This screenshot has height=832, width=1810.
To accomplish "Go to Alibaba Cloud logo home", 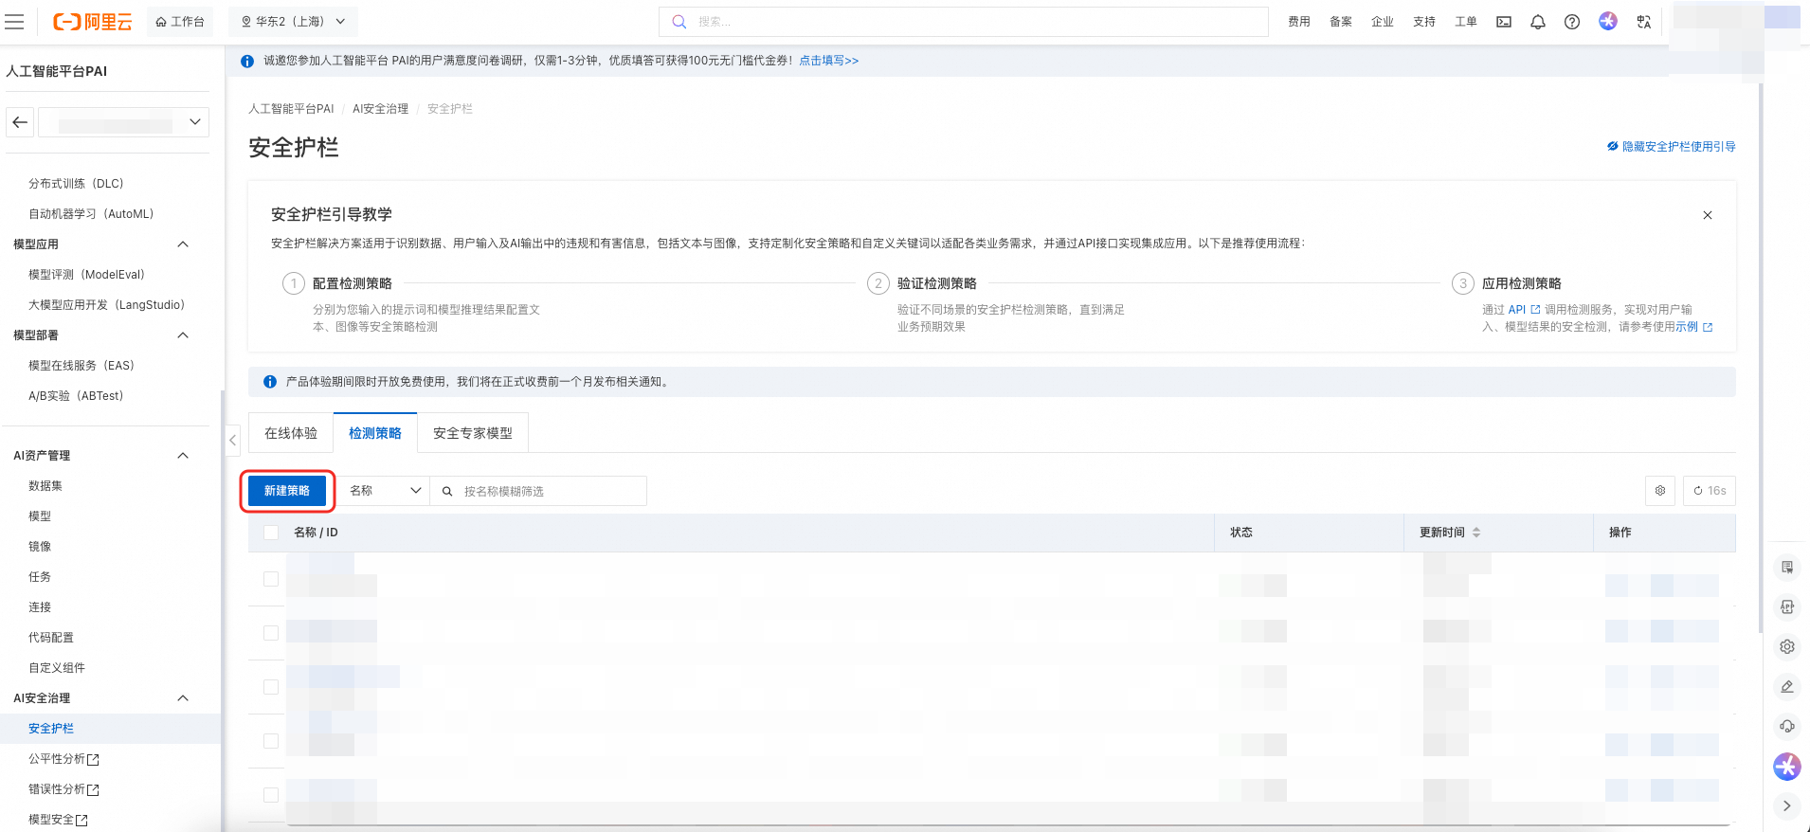I will pos(93,21).
